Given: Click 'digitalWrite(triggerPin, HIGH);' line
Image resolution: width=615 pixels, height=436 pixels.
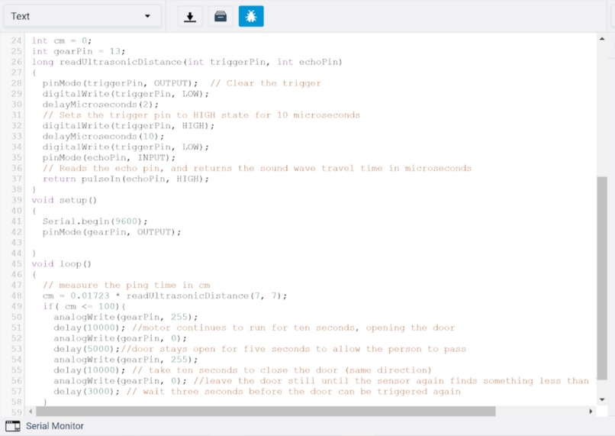Looking at the screenshot, I should 128,125.
